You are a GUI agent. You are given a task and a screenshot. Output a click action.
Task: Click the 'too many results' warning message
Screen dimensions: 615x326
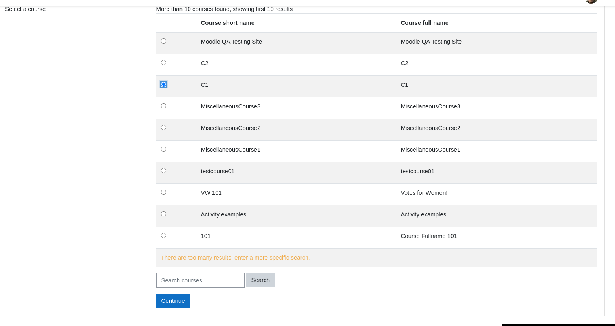(x=235, y=258)
